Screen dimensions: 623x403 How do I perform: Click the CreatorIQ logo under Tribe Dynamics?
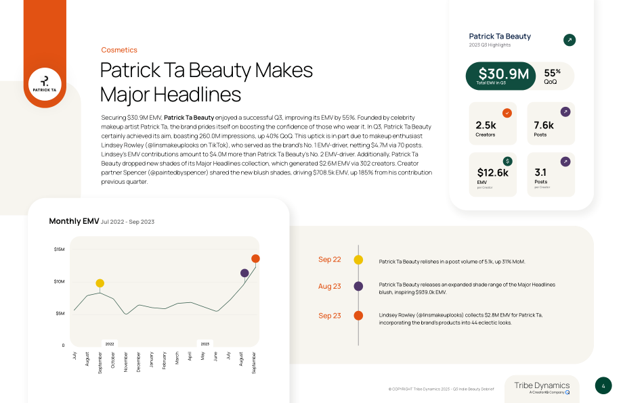click(567, 392)
